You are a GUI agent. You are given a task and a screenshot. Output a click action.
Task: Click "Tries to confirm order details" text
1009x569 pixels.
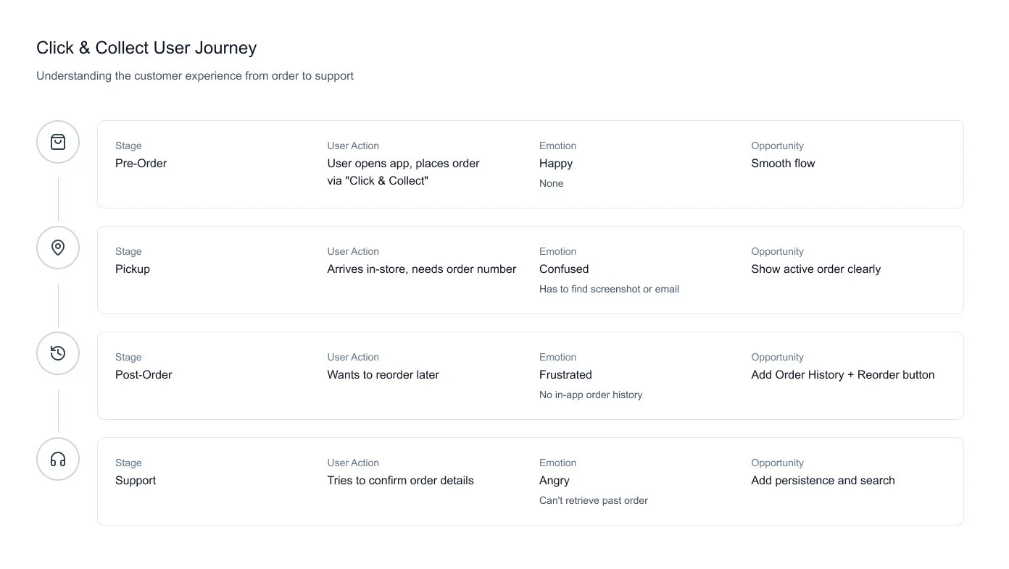pos(400,481)
